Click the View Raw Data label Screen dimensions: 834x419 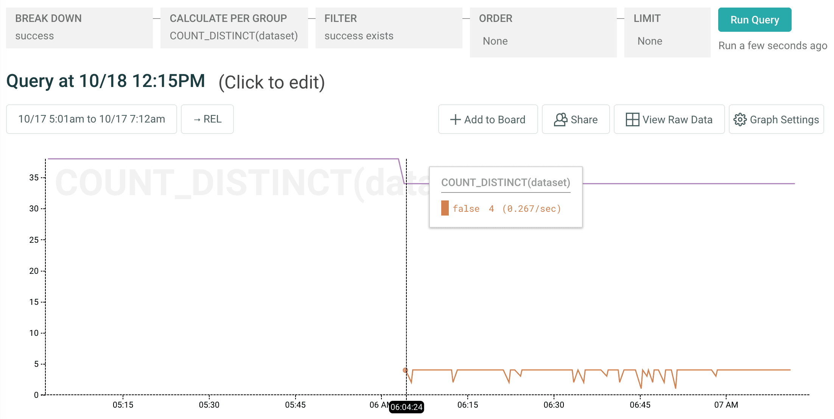[677, 119]
